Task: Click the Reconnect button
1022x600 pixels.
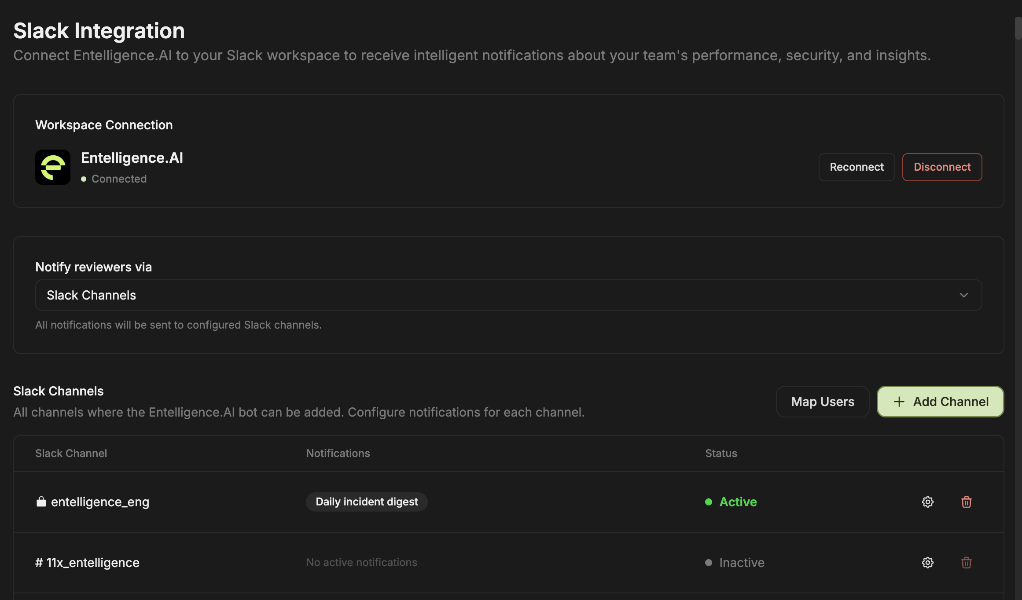Action: (857, 167)
